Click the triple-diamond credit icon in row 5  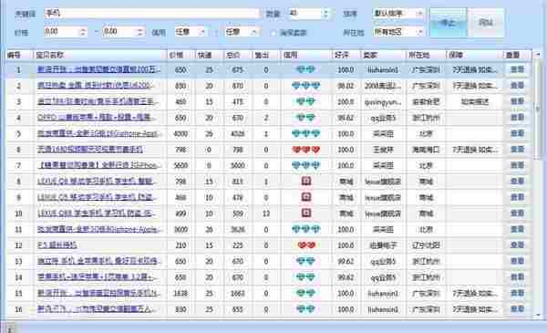click(x=305, y=133)
